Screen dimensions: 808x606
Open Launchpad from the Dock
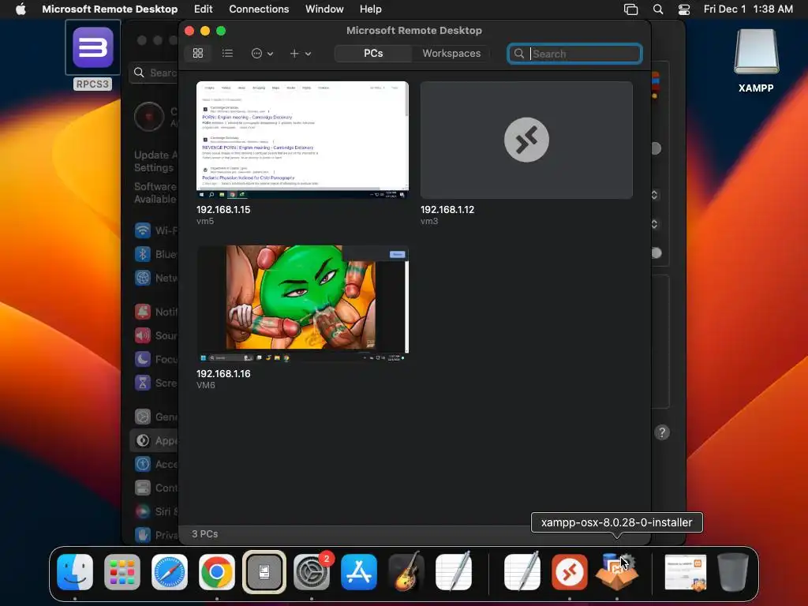[122, 571]
